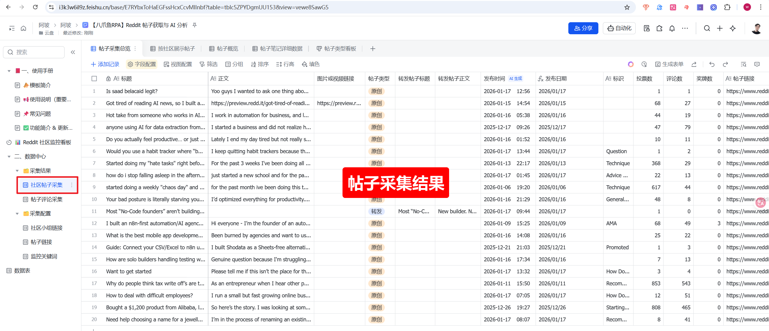Click the redo arrow icon

[x=725, y=64]
